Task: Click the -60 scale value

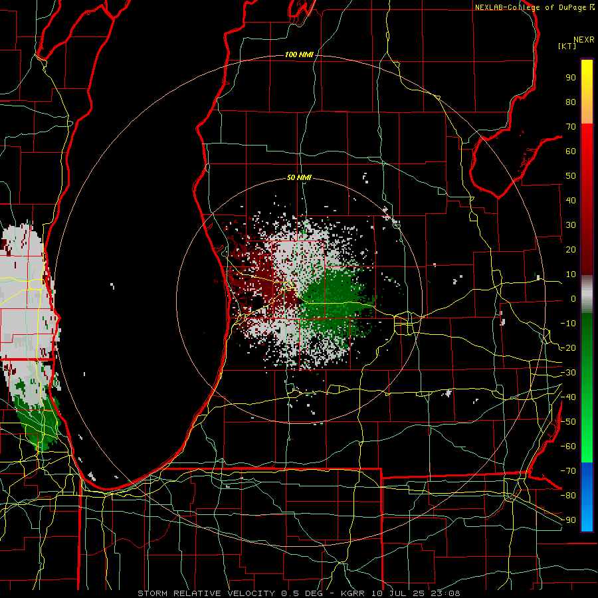Action: (x=568, y=447)
